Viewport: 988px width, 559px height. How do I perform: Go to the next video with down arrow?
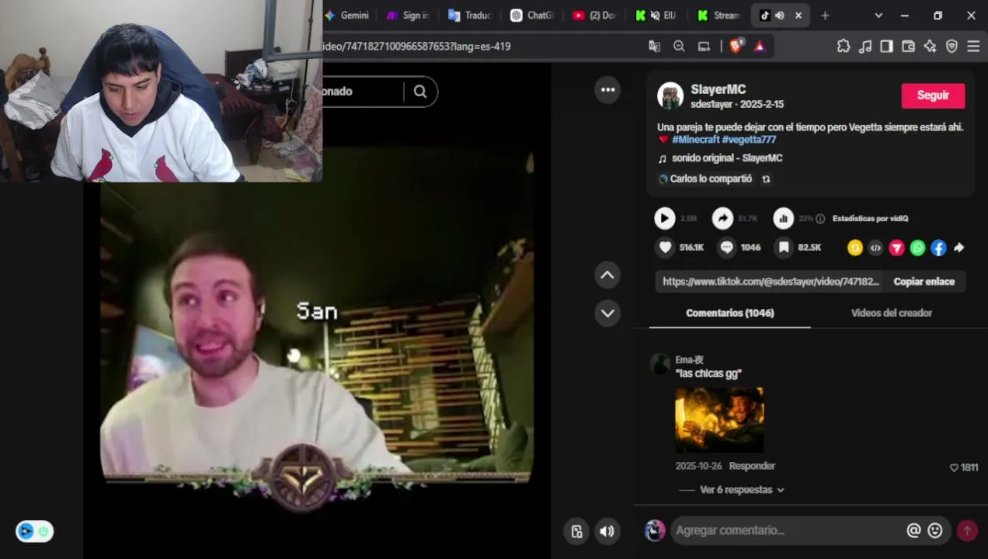tap(607, 314)
